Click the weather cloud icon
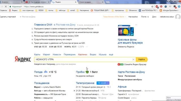Screen dimensions: 181x101 (x=46, y=72)
